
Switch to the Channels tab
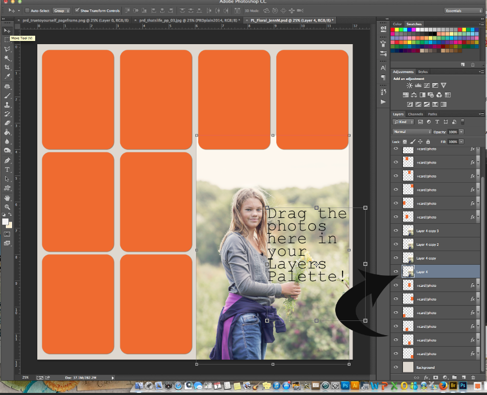(x=415, y=114)
